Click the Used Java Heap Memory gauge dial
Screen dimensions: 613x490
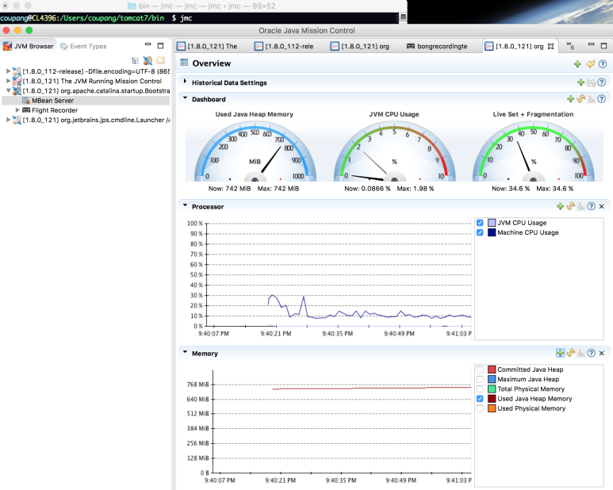tap(255, 152)
